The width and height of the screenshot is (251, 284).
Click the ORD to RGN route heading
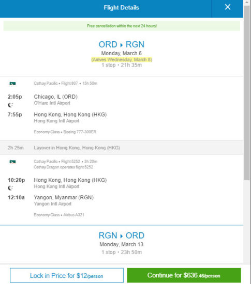pyautogui.click(x=122, y=44)
